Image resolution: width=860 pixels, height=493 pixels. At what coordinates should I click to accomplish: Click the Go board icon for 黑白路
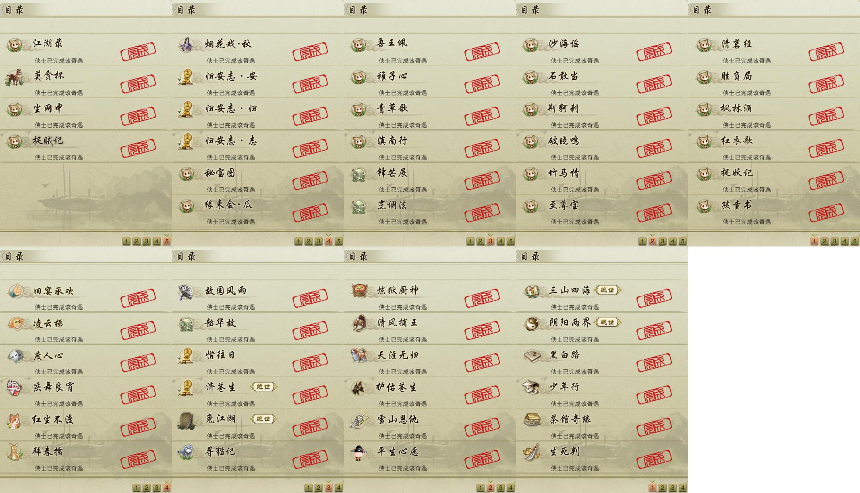click(532, 355)
